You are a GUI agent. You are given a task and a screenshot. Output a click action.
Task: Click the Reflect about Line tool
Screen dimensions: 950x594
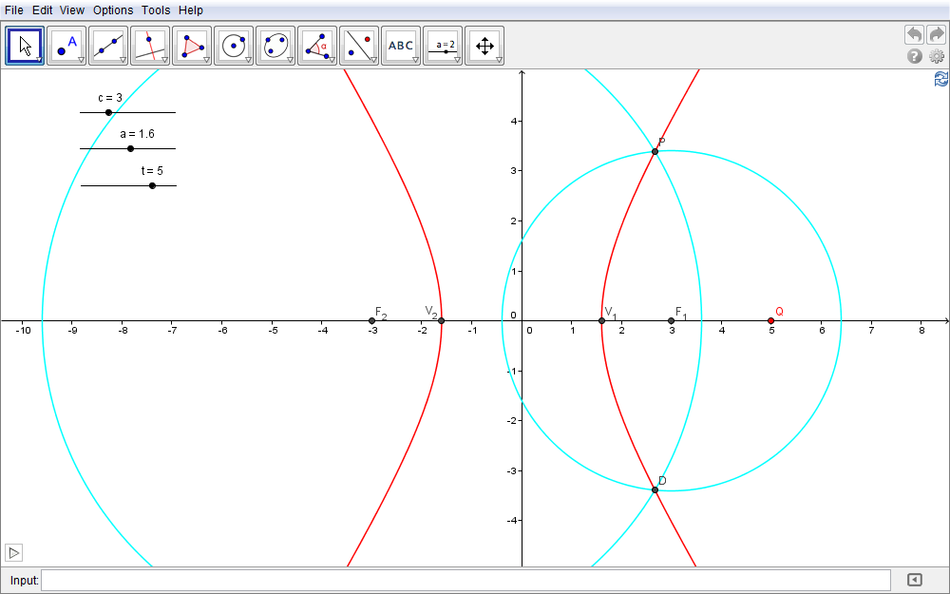coord(359,46)
